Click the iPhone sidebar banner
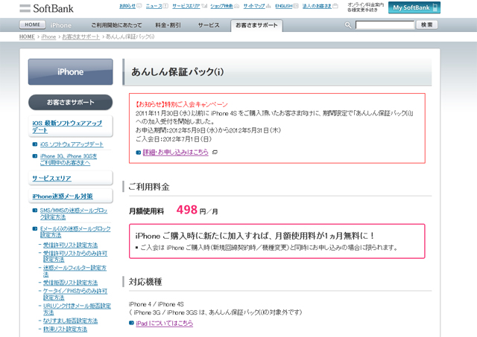The height and width of the screenshot is (337, 477). click(71, 72)
